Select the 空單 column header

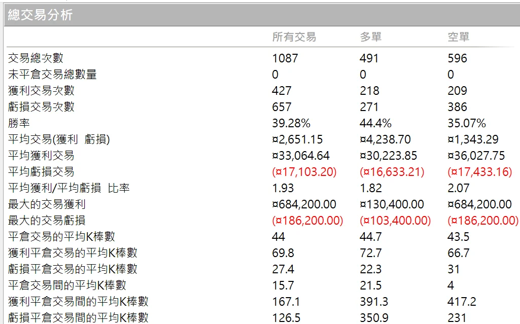(459, 37)
